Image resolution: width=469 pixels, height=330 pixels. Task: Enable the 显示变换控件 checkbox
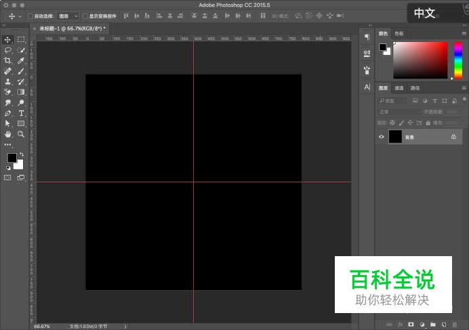click(85, 16)
